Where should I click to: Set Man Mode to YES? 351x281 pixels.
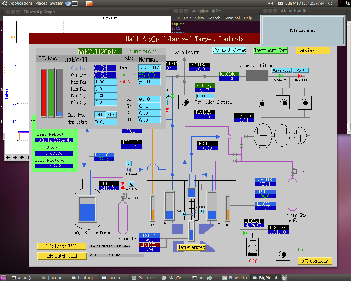111,115
